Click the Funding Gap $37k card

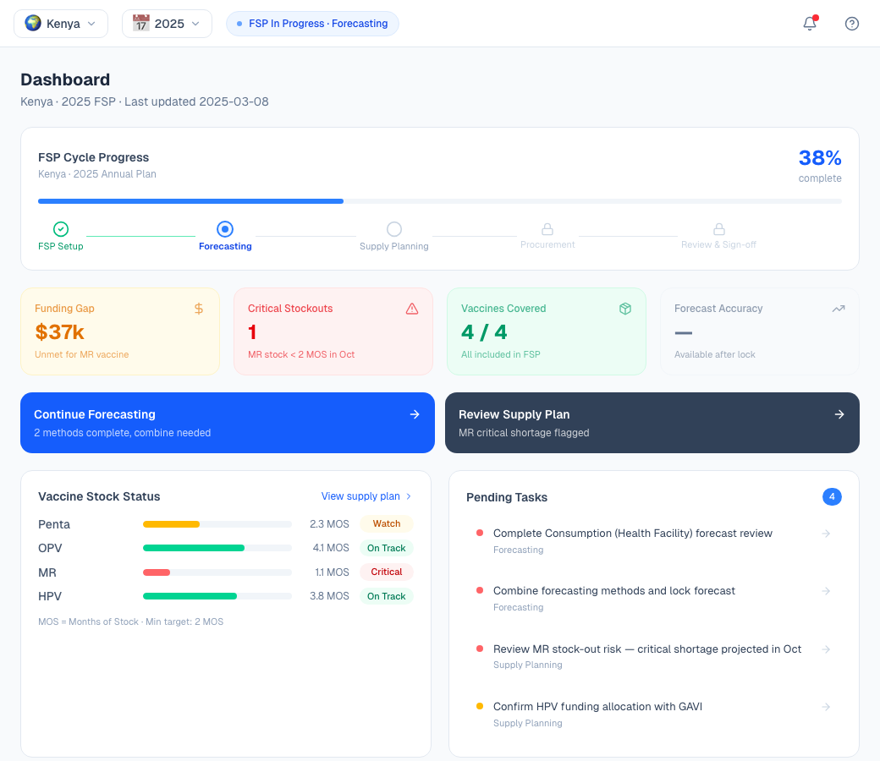pos(120,331)
